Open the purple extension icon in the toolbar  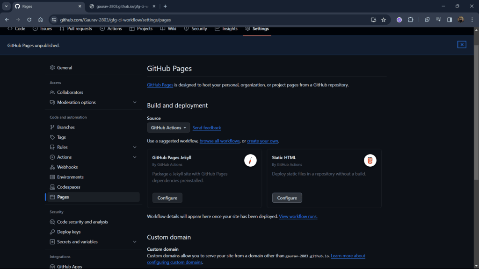(399, 20)
